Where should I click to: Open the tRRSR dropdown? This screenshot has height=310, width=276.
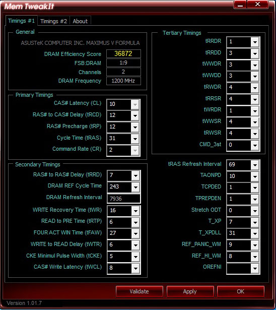pyautogui.click(x=255, y=99)
